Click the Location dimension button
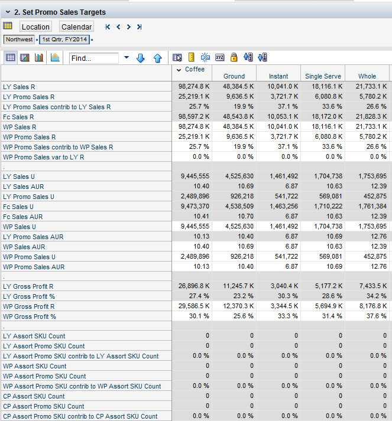 point(35,27)
